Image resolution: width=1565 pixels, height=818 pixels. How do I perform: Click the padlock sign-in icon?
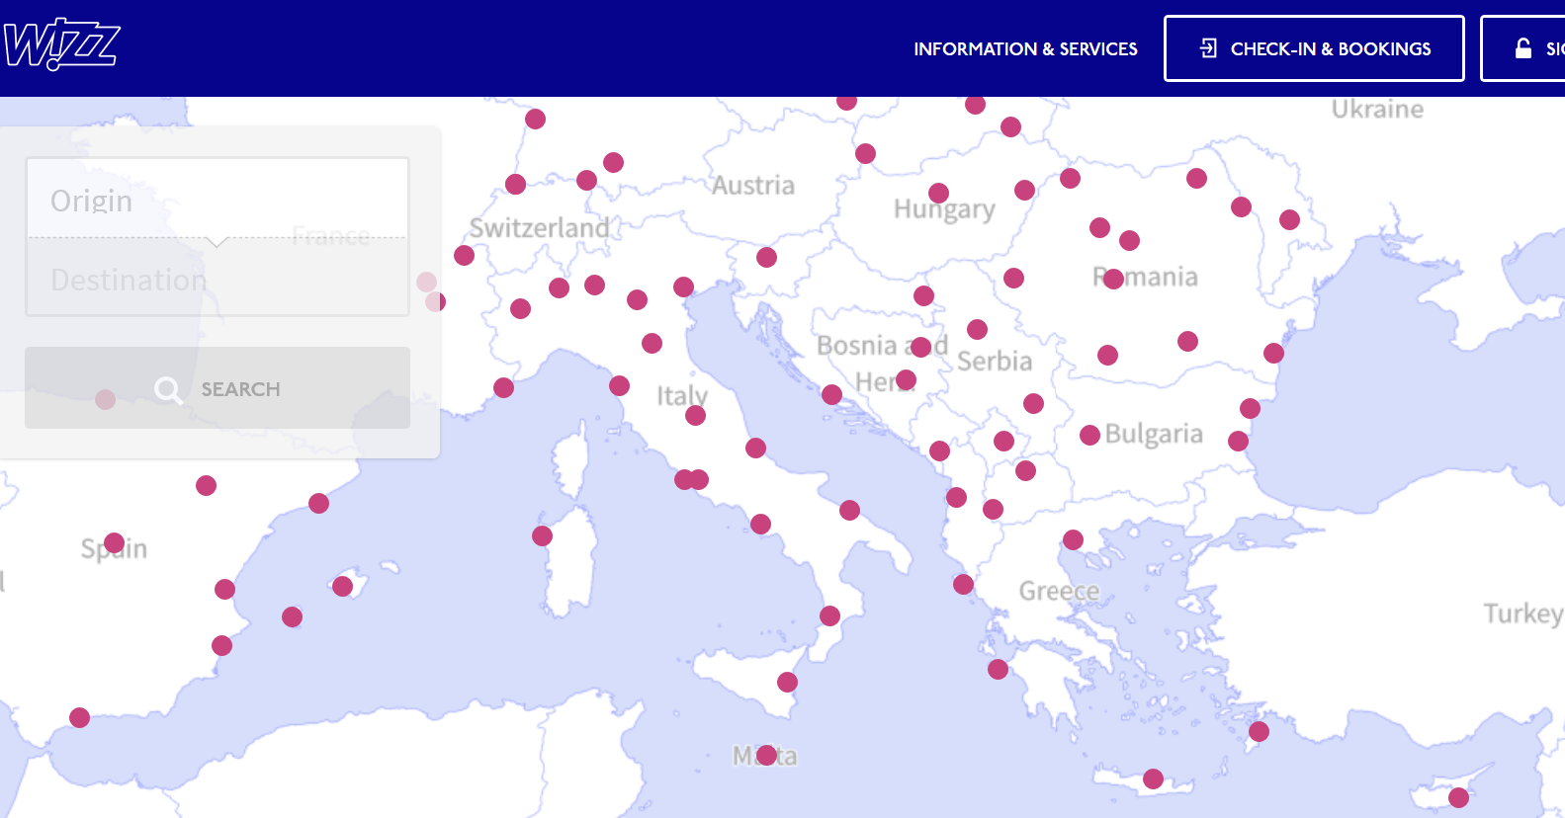point(1523,48)
